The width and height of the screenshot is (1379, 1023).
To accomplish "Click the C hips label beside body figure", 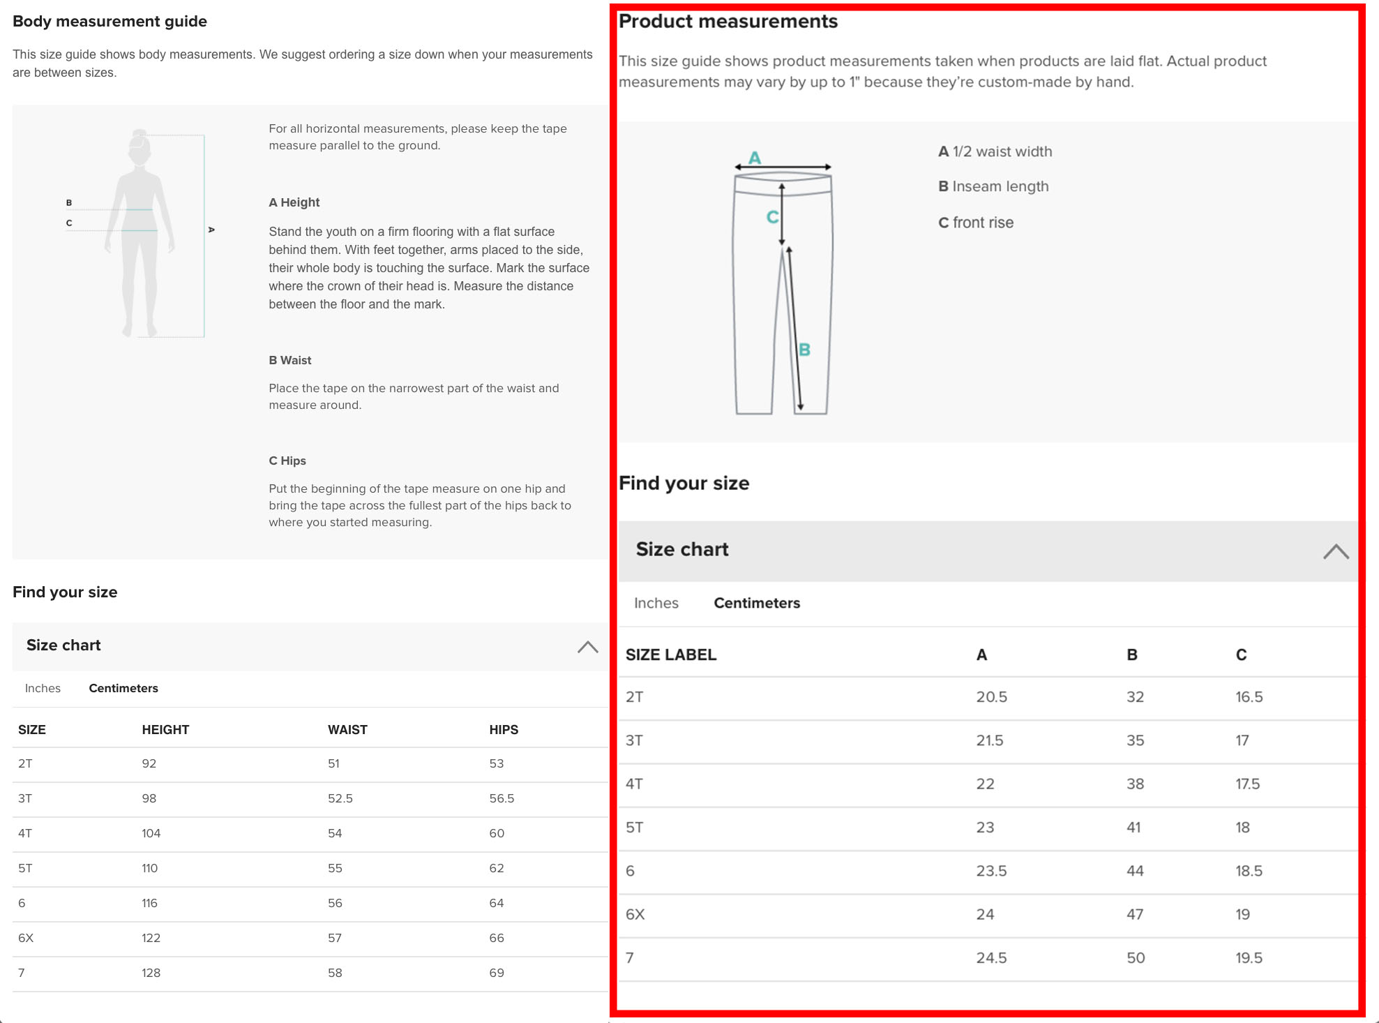I will pyautogui.click(x=69, y=223).
